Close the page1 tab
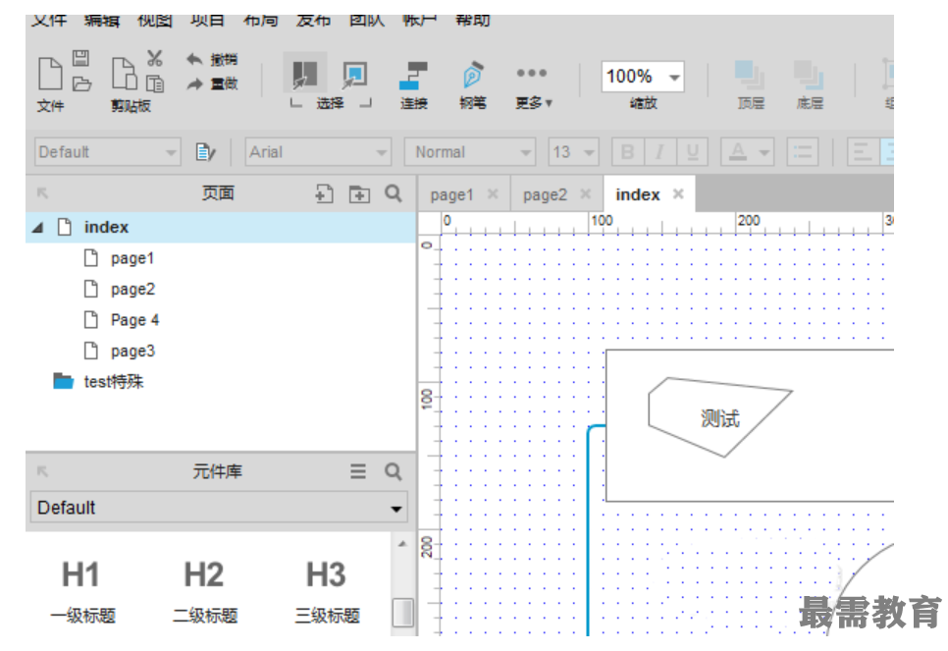The image size is (948, 651). click(493, 193)
